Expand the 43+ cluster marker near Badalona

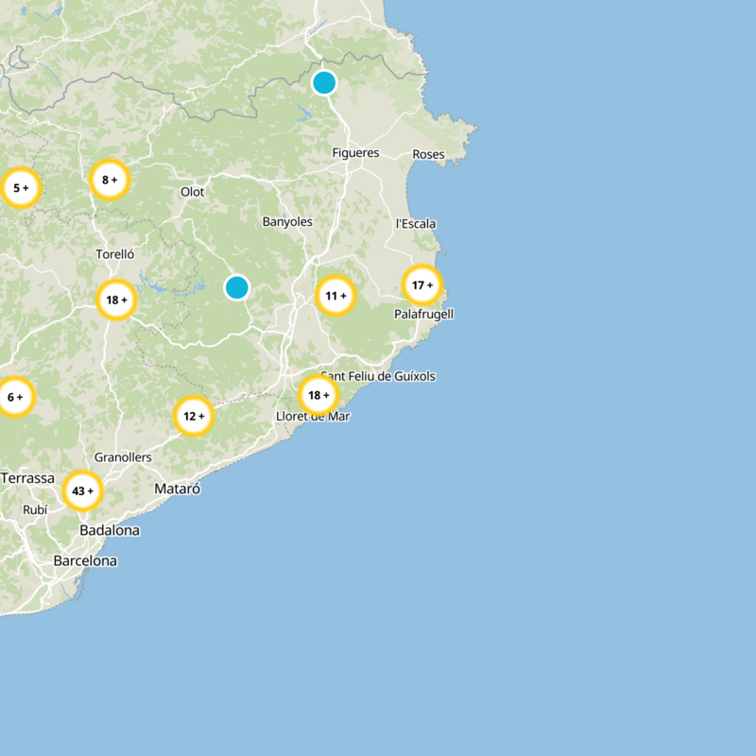click(x=83, y=491)
